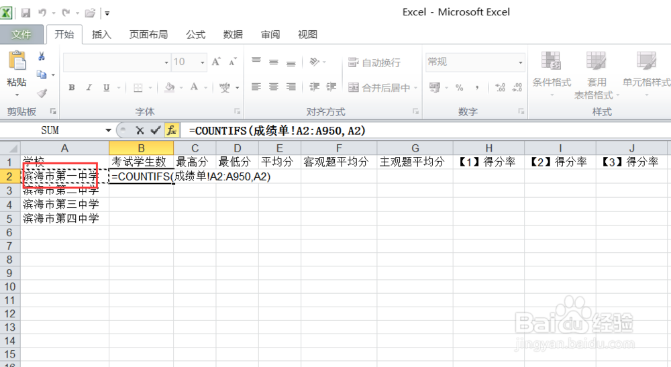Click the Redo arrow icon
The image size is (671, 367).
click(66, 13)
